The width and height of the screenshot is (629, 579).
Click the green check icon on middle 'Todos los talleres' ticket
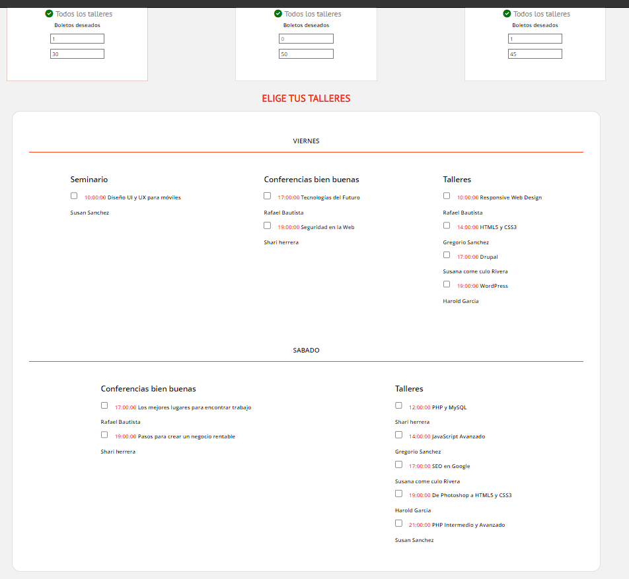pos(277,13)
